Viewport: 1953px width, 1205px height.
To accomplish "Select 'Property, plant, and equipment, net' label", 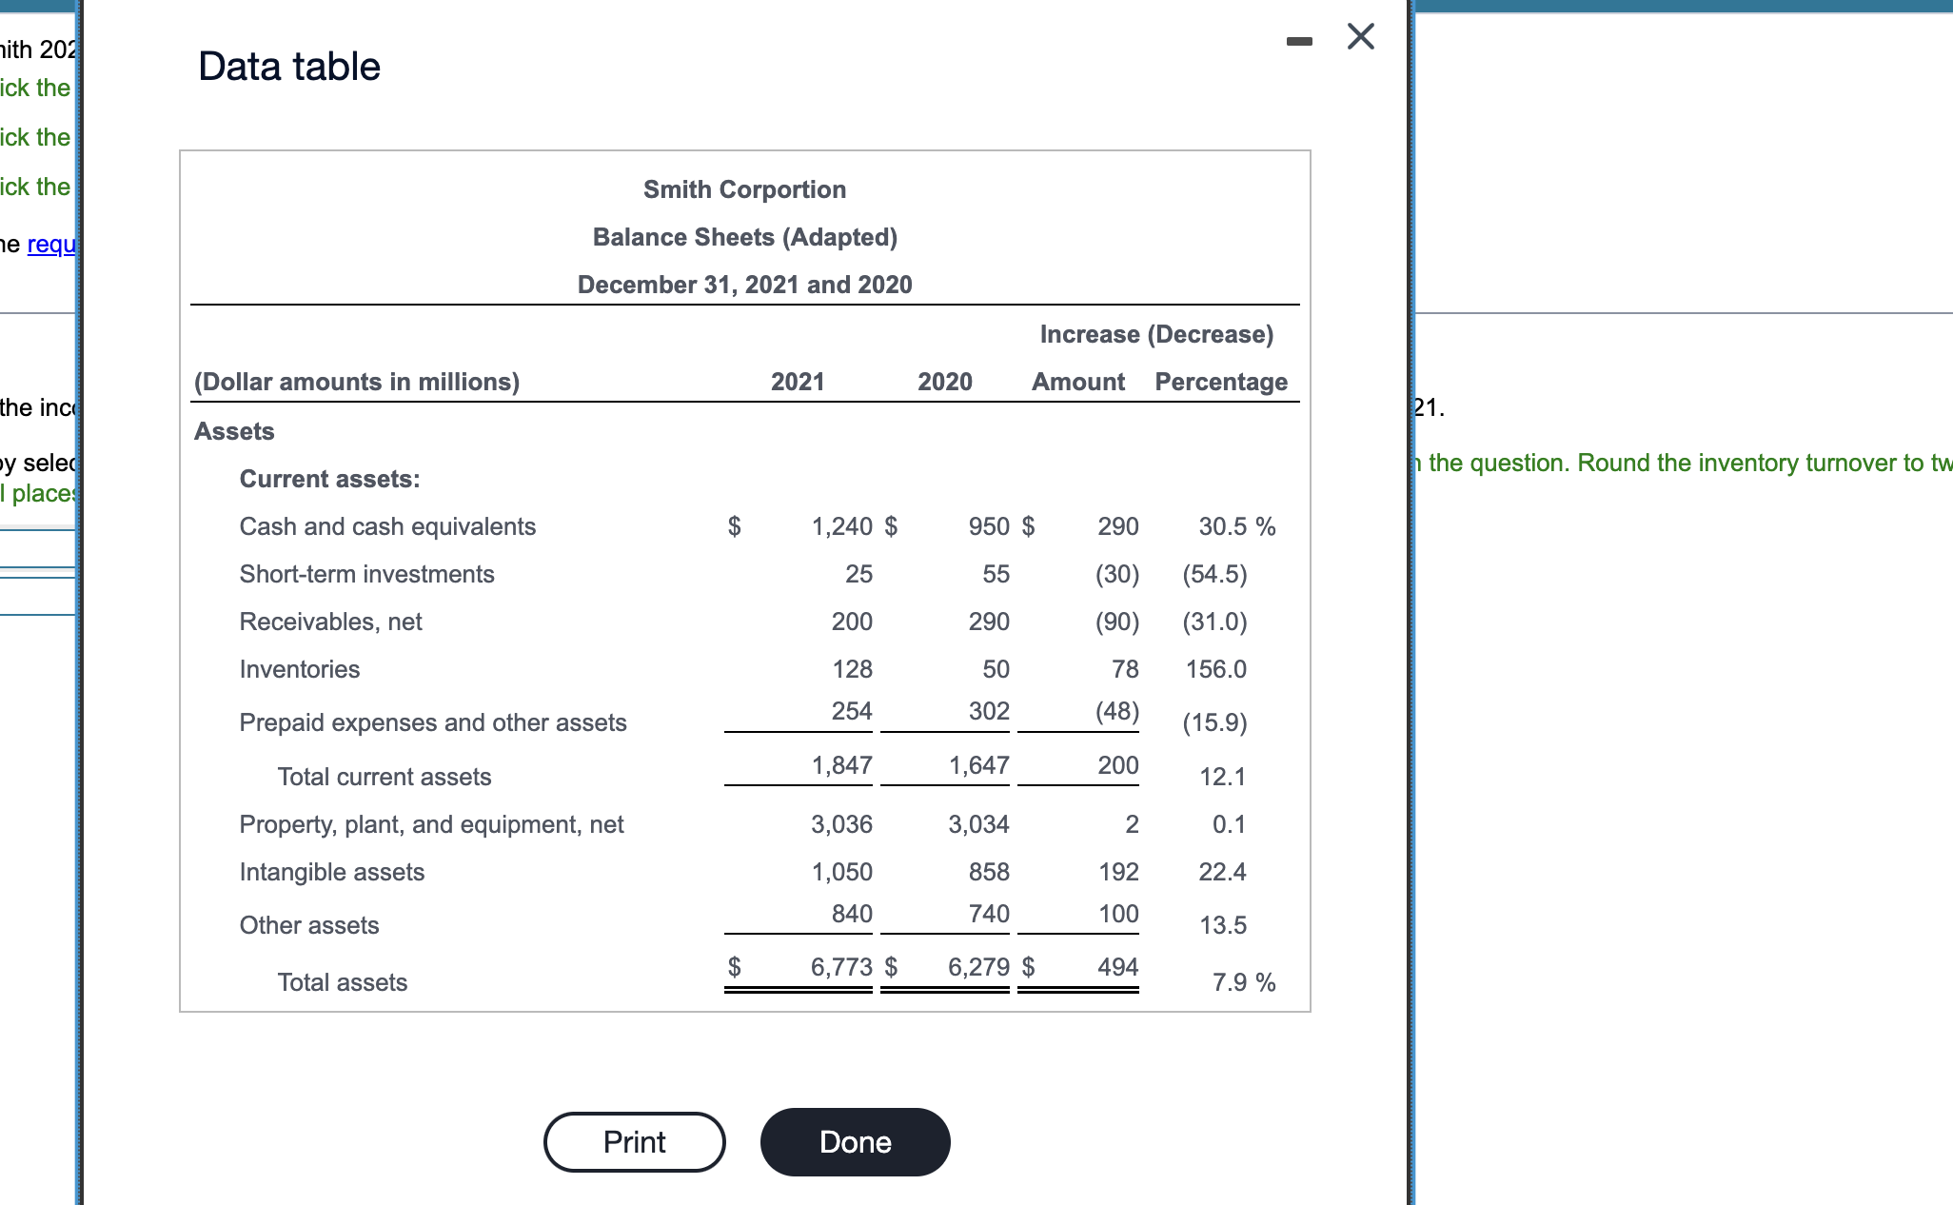I will click(431, 824).
